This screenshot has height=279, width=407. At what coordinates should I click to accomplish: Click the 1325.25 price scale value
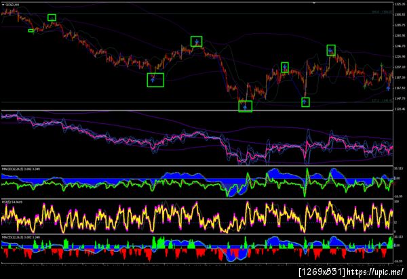click(x=400, y=4)
